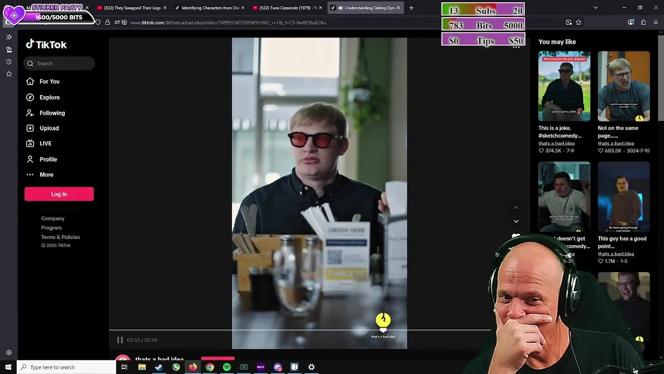Open File Explorer from the taskbar
The width and height of the screenshot is (664, 374).
coord(142,367)
